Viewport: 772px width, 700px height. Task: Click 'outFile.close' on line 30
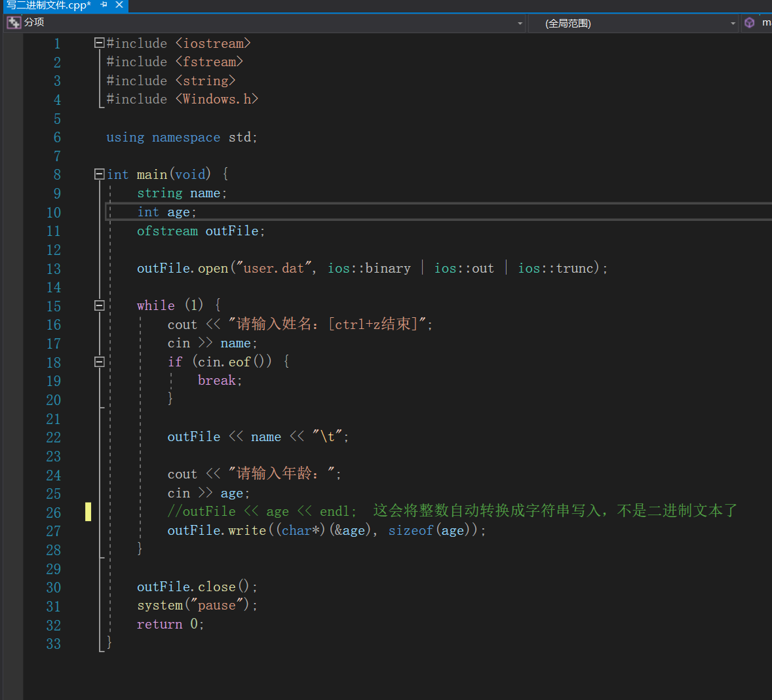[x=186, y=587]
